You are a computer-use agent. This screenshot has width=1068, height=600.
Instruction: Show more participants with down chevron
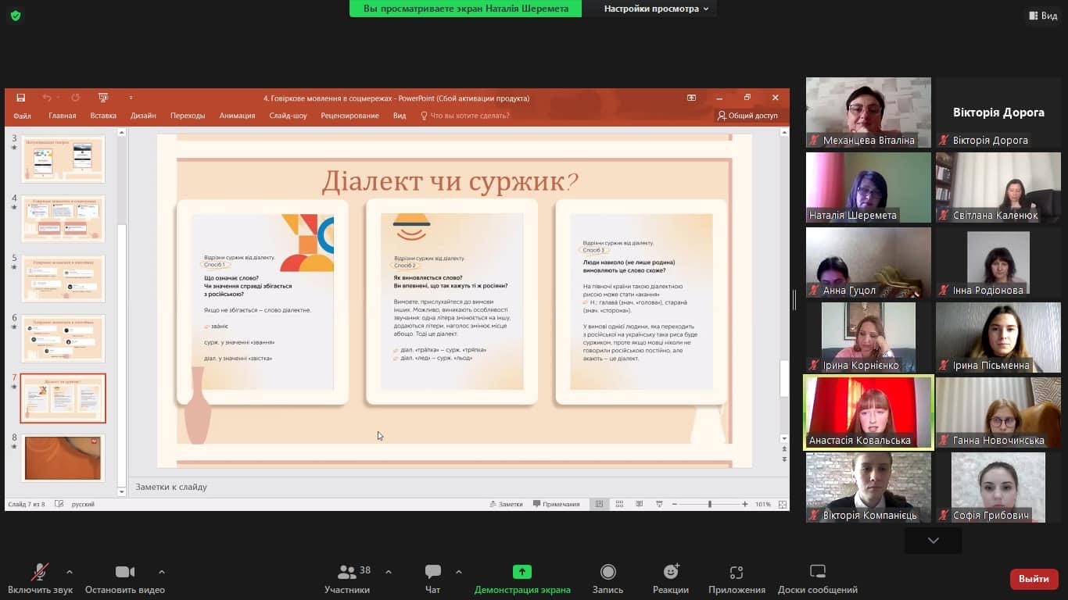pos(933,541)
